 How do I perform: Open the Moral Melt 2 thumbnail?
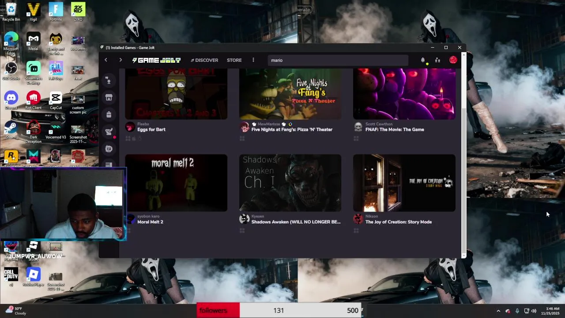click(x=176, y=183)
